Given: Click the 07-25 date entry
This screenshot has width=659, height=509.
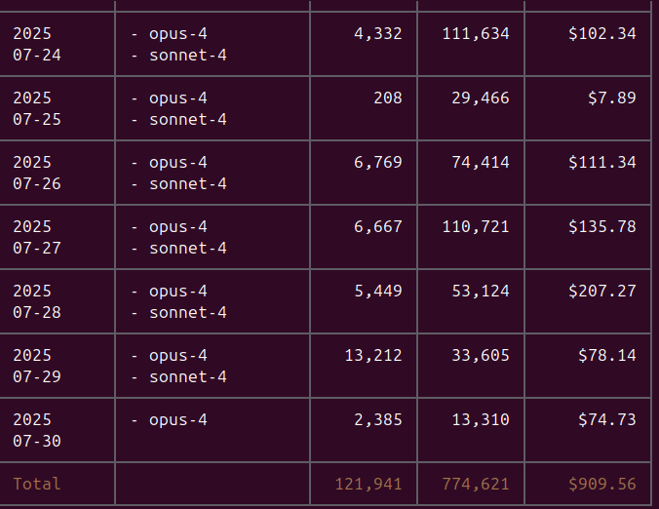Looking at the screenshot, I should click(37, 120).
